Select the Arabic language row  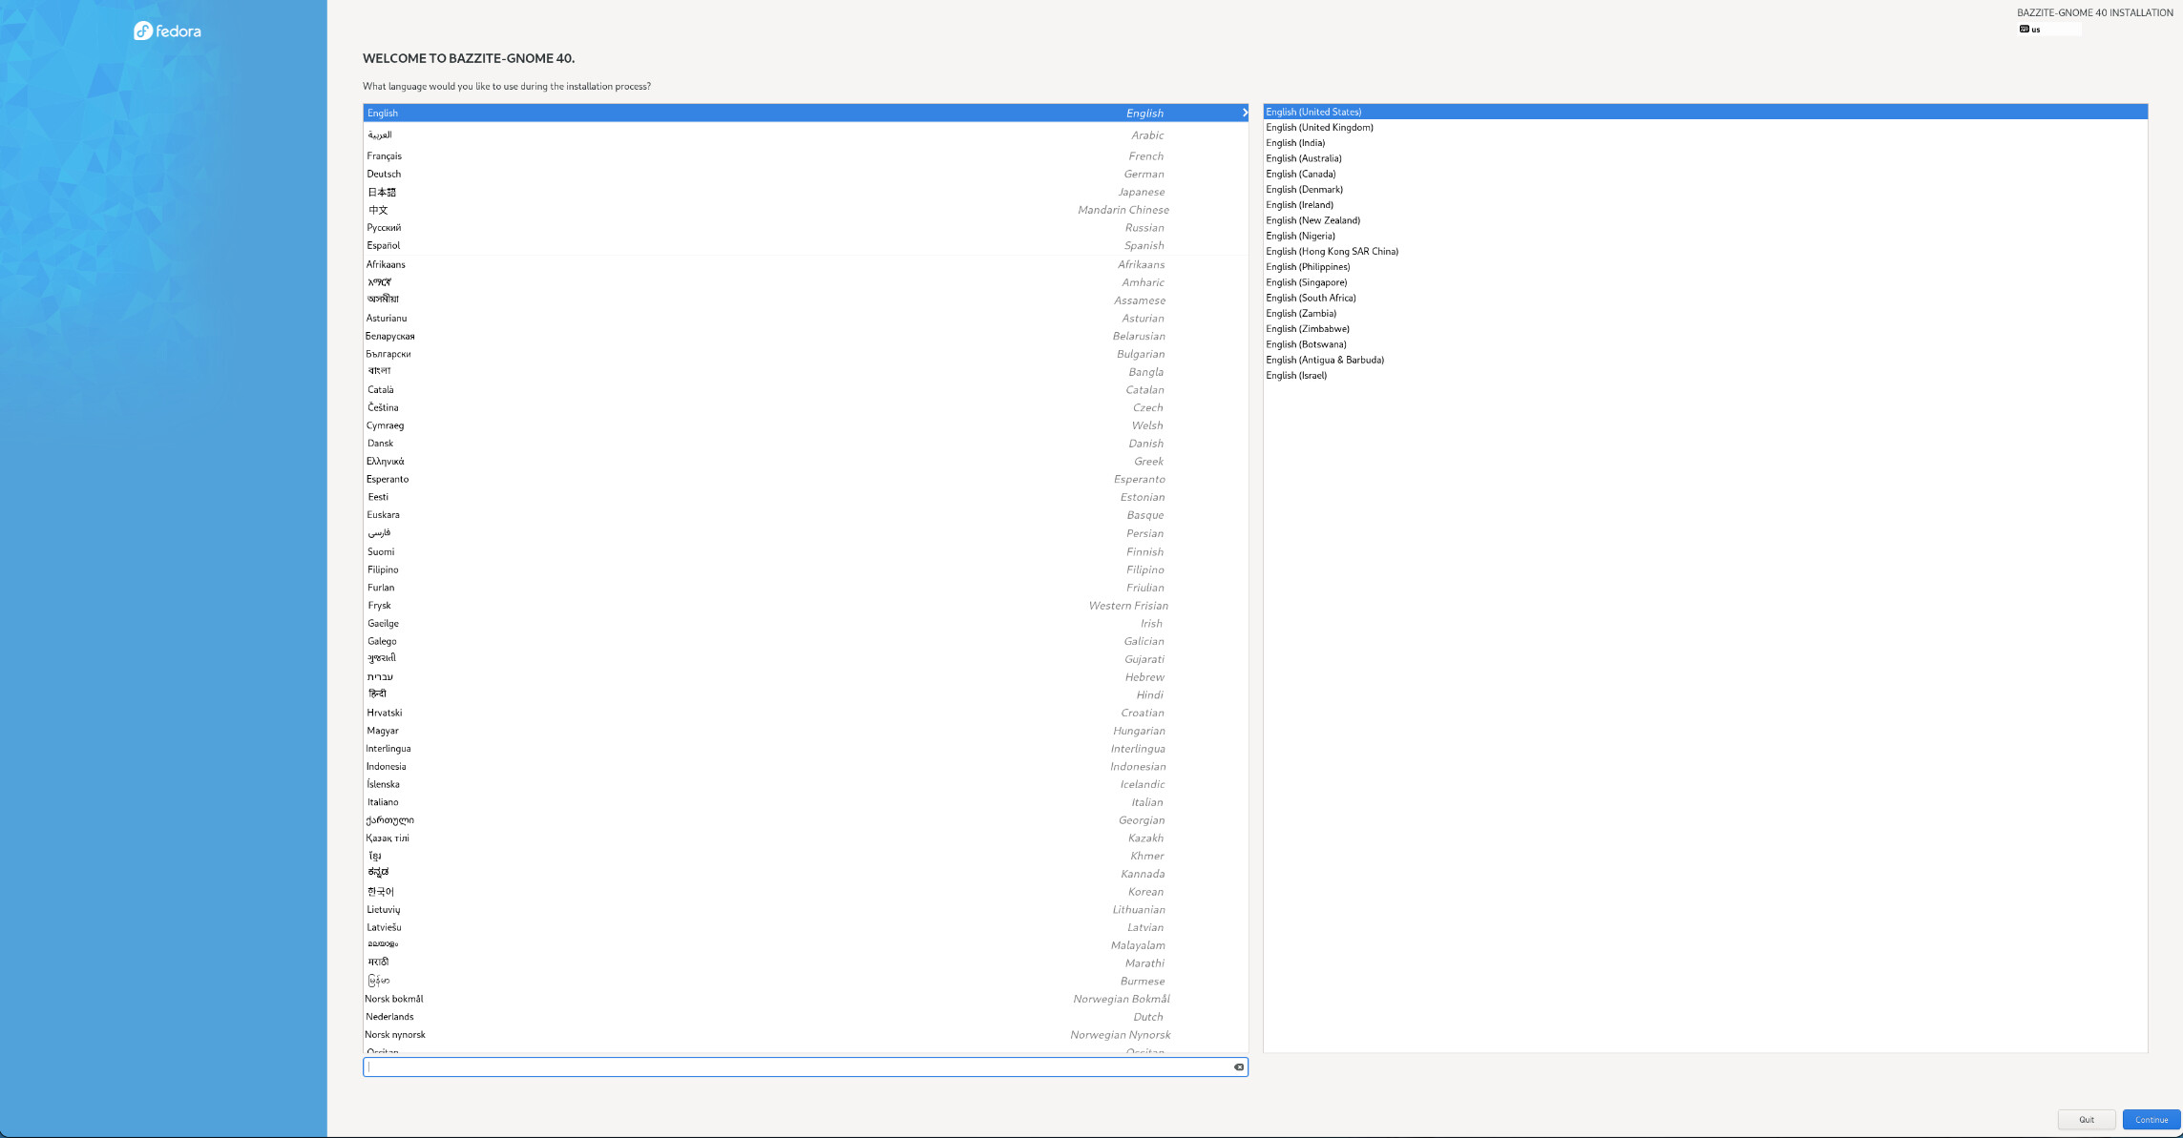(805, 135)
